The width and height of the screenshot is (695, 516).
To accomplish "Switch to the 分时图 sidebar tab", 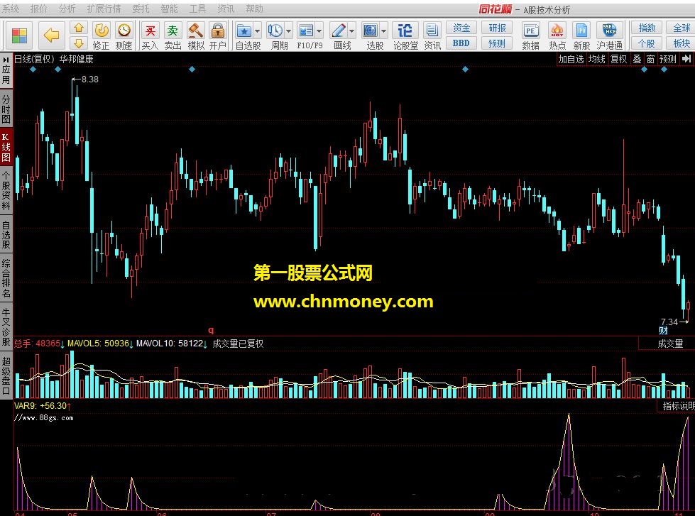I will (x=6, y=109).
